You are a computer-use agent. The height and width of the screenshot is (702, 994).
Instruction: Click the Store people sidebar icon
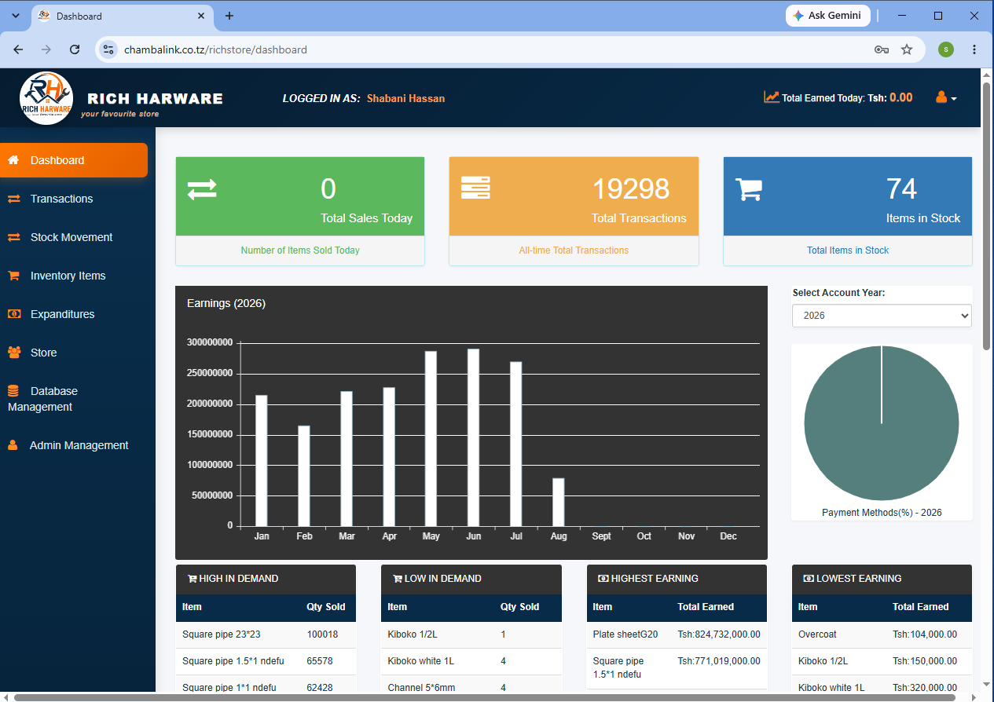[x=14, y=353]
